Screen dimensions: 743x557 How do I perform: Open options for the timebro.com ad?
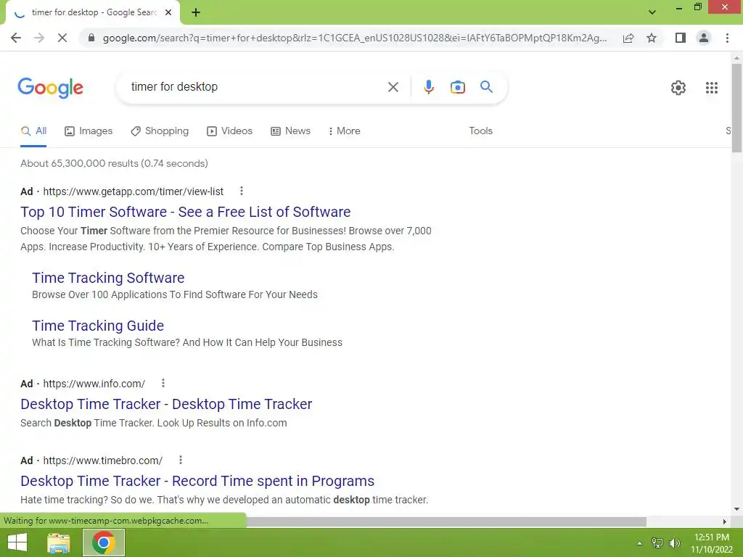tap(181, 460)
